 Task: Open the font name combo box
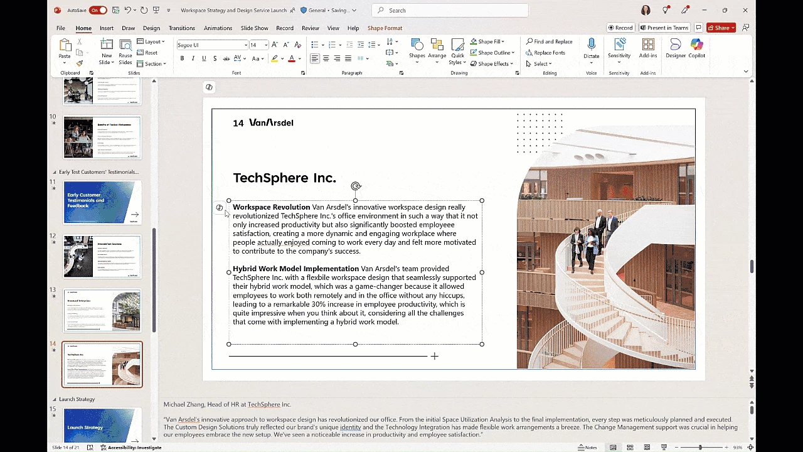click(212, 45)
